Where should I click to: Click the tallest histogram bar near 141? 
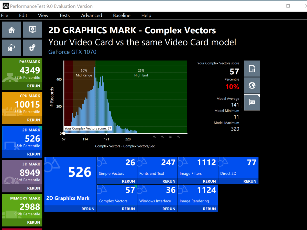(x=95, y=100)
